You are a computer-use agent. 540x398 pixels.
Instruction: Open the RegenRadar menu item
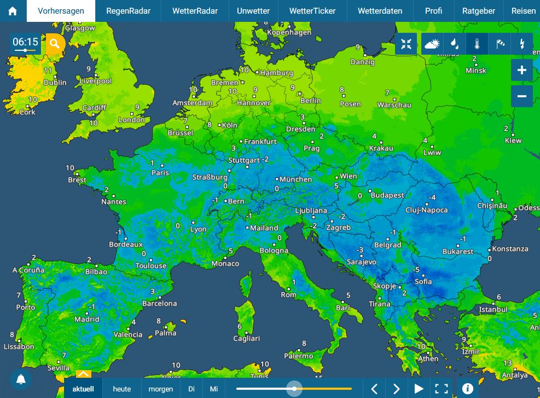pyautogui.click(x=128, y=11)
